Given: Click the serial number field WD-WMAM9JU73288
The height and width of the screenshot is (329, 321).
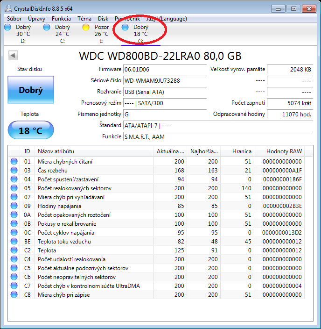Looking at the screenshot, I should (x=165, y=80).
